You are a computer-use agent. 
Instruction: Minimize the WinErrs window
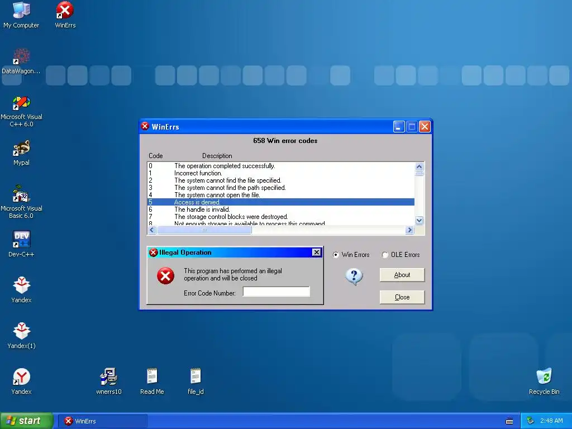[399, 127]
